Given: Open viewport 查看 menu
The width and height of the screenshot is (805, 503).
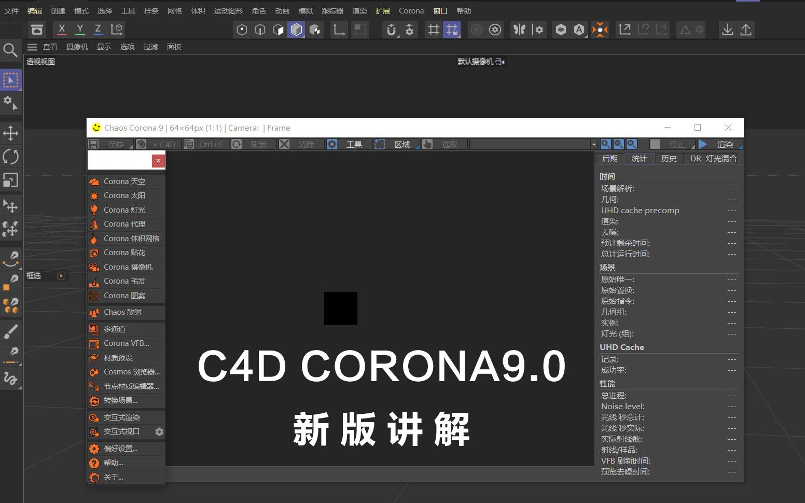Looking at the screenshot, I should tap(50, 47).
